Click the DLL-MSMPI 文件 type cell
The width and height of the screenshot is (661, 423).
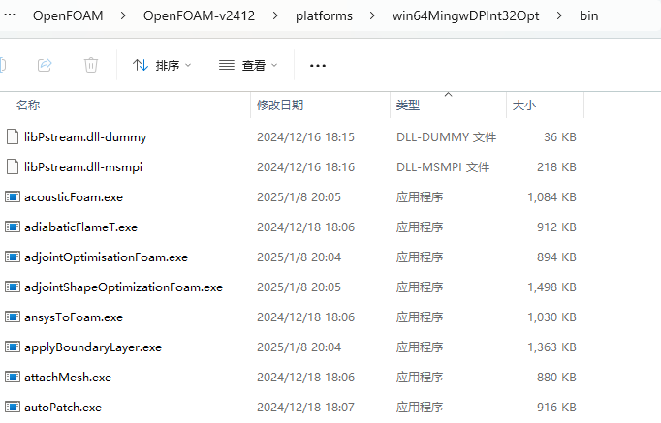coord(443,167)
